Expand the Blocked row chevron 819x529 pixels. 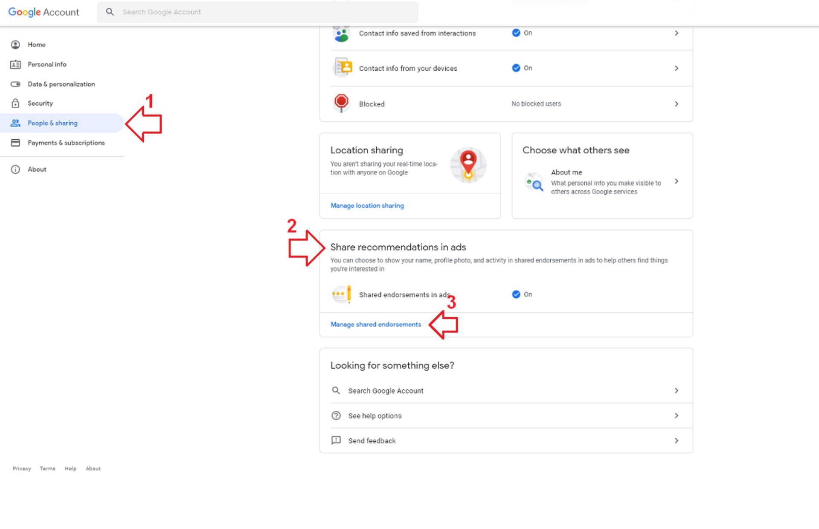tap(677, 104)
